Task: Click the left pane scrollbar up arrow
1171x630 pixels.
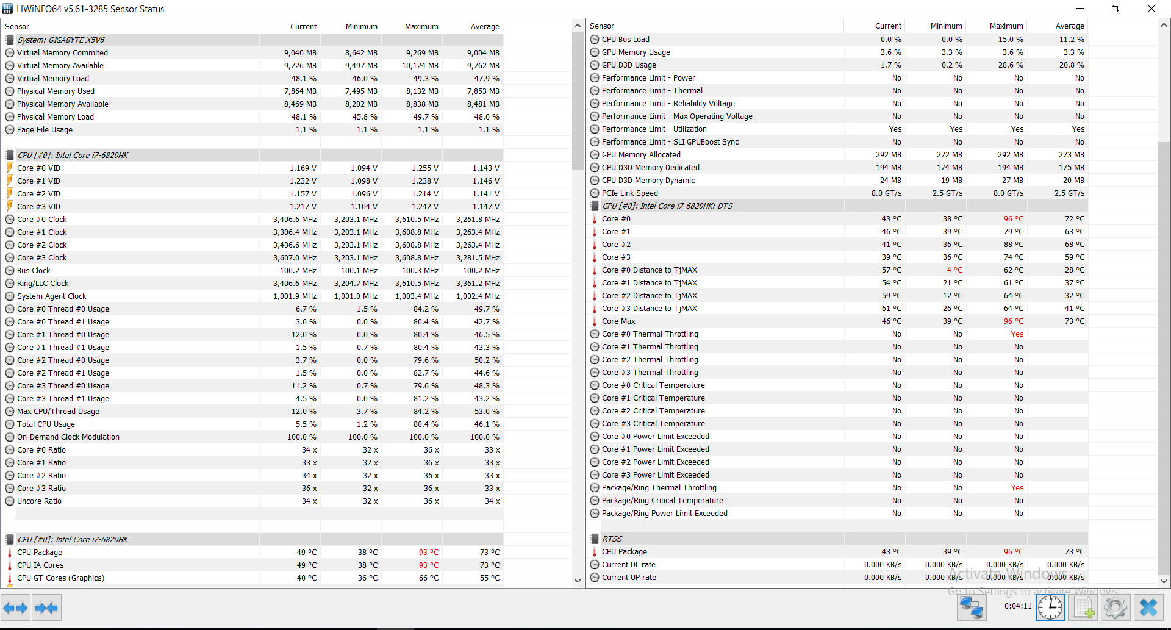Action: pyautogui.click(x=578, y=26)
